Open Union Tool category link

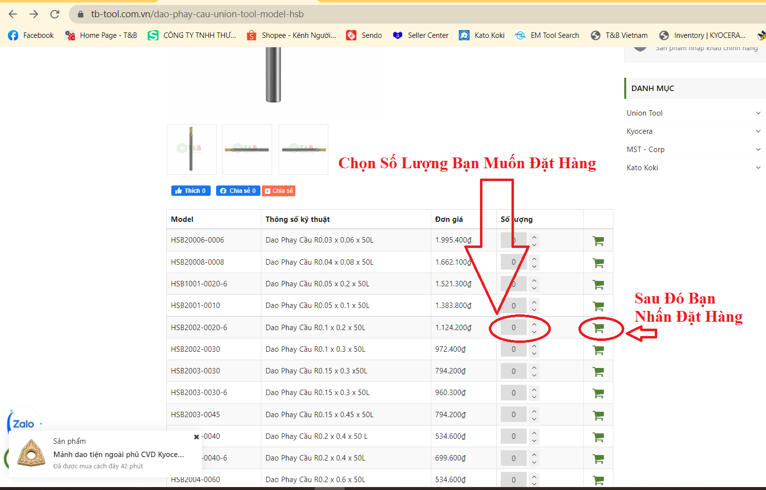tap(644, 113)
